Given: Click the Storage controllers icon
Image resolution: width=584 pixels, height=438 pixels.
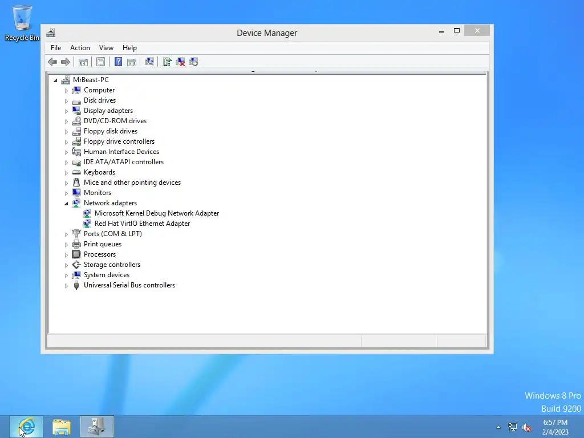Looking at the screenshot, I should coord(76,265).
